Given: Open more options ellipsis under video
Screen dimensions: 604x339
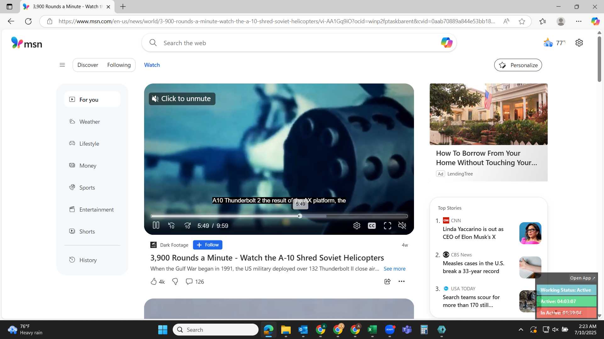Looking at the screenshot, I should point(402,282).
